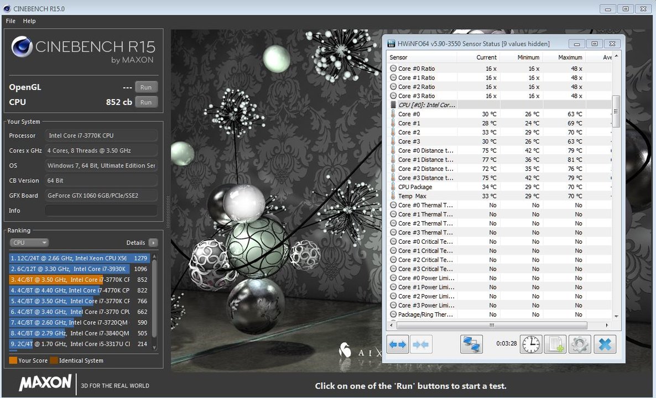Click the chip icon of CPU [#0] group row
656x398 pixels.
393,105
